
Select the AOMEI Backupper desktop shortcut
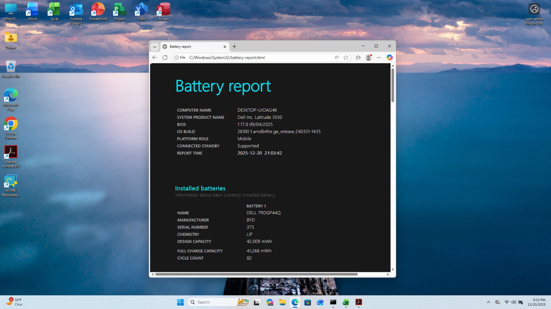11,185
